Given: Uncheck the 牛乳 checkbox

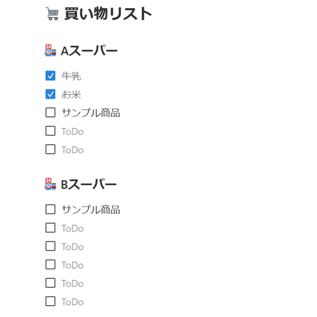Looking at the screenshot, I should pyautogui.click(x=50, y=76).
